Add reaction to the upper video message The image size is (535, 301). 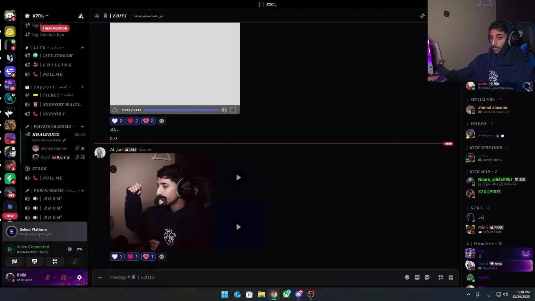pyautogui.click(x=162, y=121)
